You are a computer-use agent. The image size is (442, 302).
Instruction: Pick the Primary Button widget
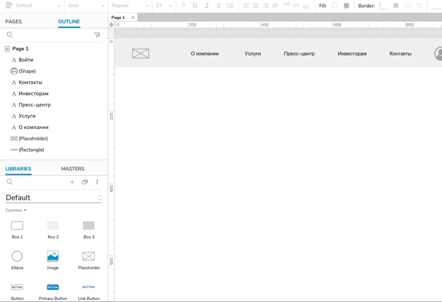(53, 291)
